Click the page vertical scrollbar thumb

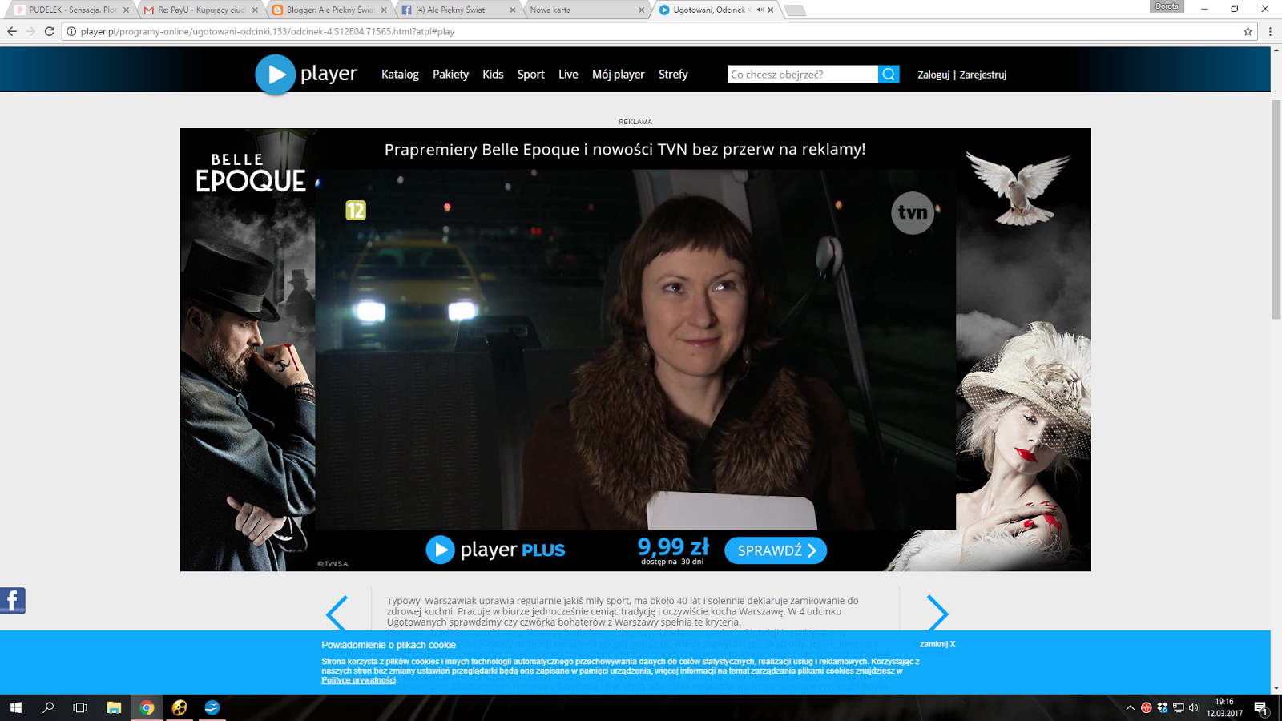coord(1276,210)
